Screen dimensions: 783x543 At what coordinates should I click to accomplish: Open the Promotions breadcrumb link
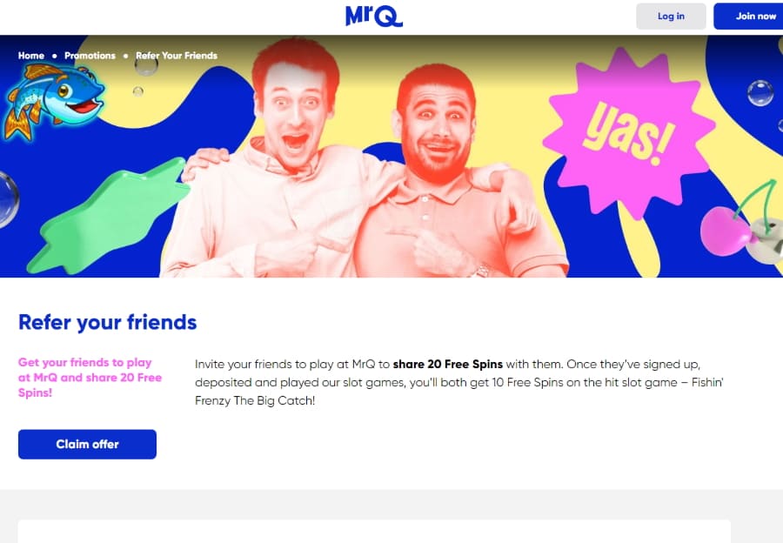point(90,56)
